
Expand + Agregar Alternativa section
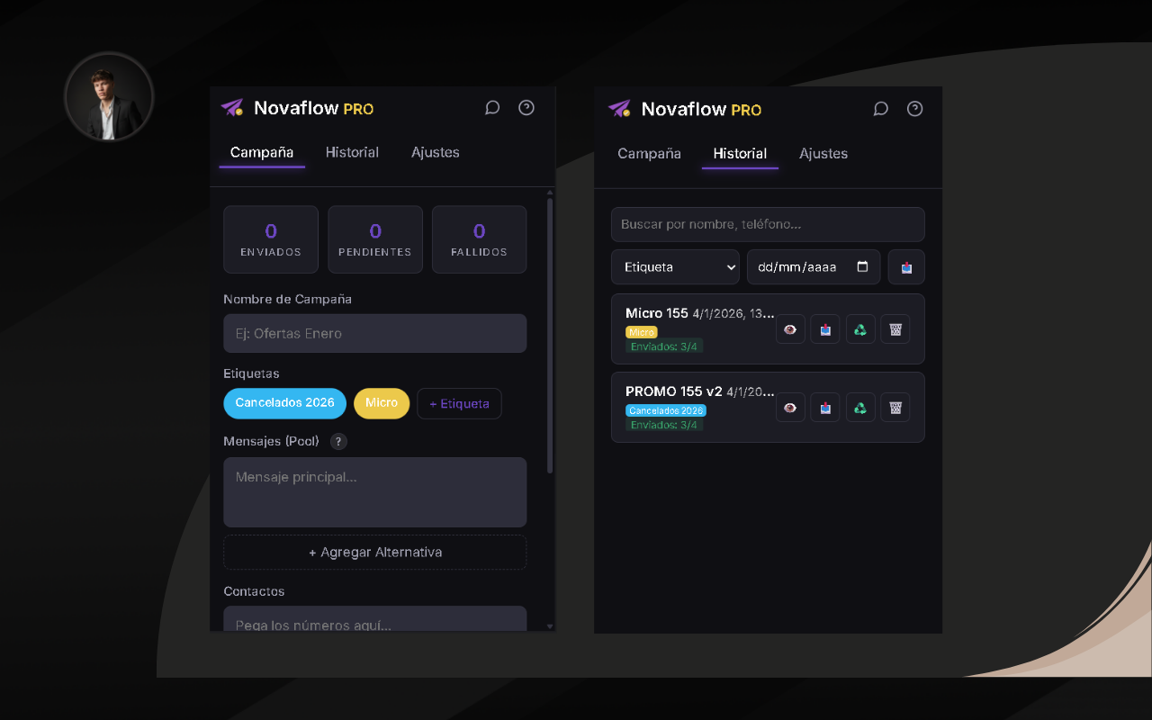tap(374, 552)
